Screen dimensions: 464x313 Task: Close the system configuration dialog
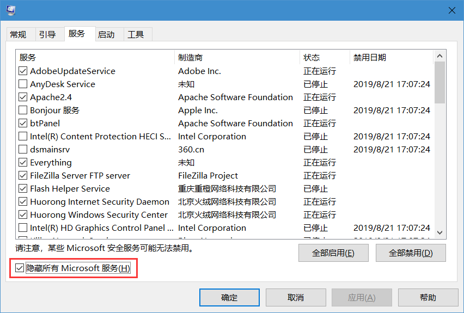[451, 10]
